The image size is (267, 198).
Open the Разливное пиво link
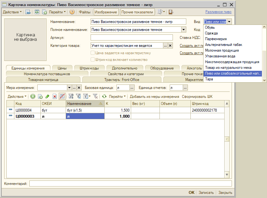tap(218, 12)
